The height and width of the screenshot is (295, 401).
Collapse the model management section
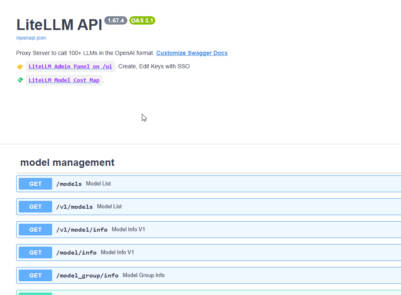point(67,162)
